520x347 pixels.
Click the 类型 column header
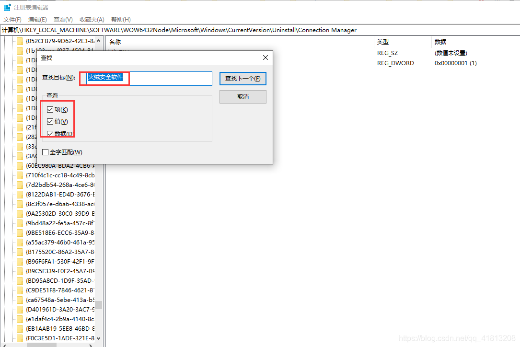click(383, 42)
